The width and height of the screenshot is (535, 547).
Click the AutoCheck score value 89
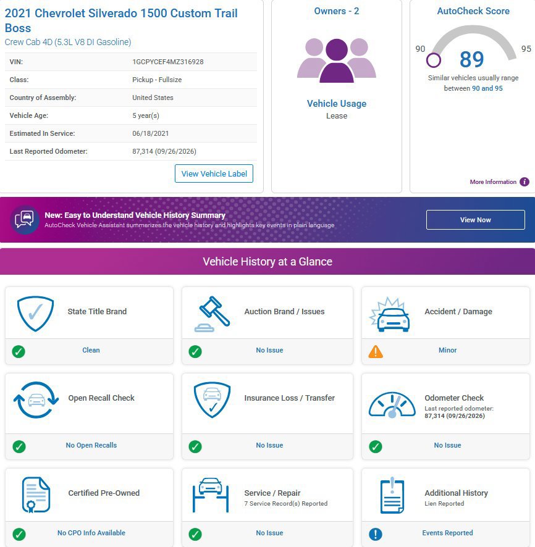471,59
